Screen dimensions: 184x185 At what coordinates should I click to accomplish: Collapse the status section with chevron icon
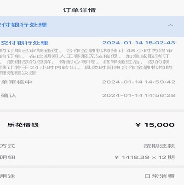pyautogui.click(x=171, y=25)
